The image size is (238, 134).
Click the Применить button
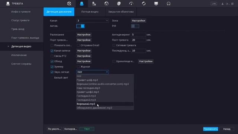tap(211, 129)
